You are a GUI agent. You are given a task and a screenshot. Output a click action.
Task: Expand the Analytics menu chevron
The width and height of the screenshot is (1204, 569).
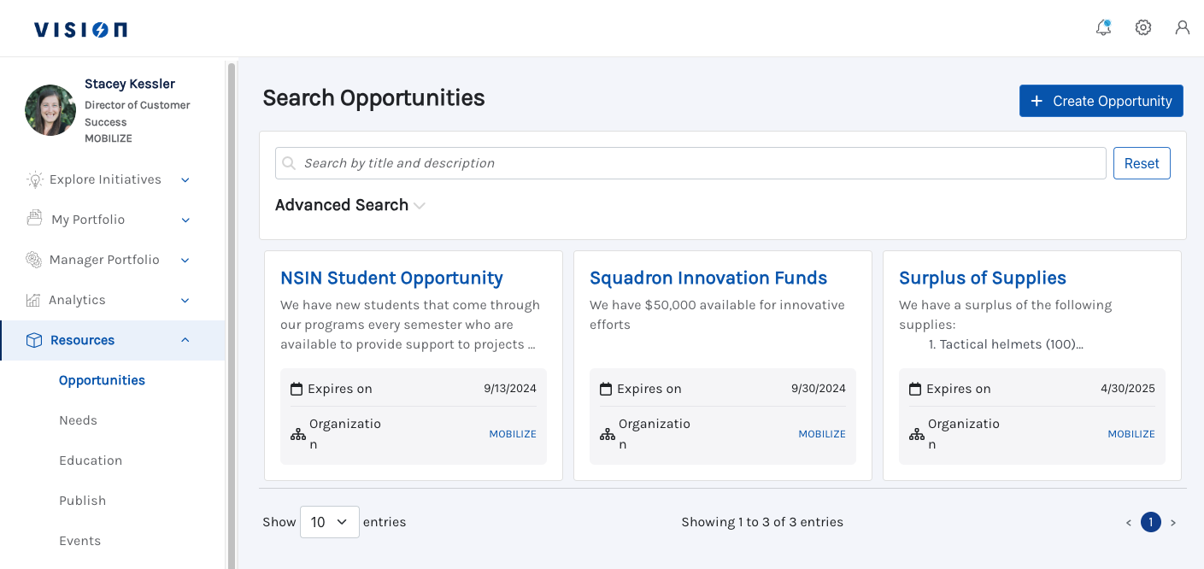pos(185,300)
